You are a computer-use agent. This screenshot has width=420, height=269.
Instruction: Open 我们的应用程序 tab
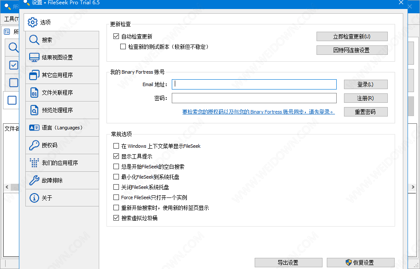click(62, 163)
